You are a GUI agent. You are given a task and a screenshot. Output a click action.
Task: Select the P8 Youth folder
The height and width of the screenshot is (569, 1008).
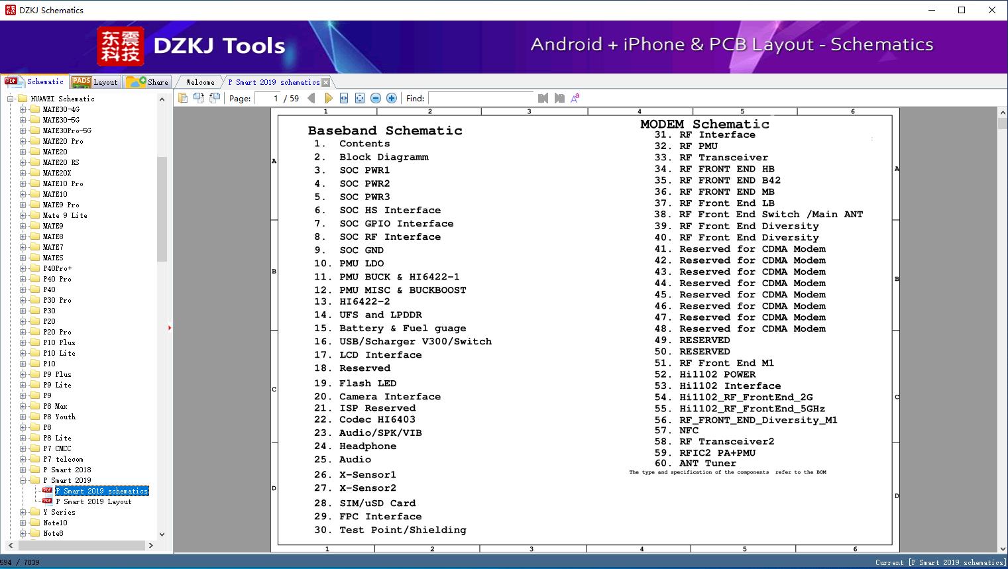59,417
